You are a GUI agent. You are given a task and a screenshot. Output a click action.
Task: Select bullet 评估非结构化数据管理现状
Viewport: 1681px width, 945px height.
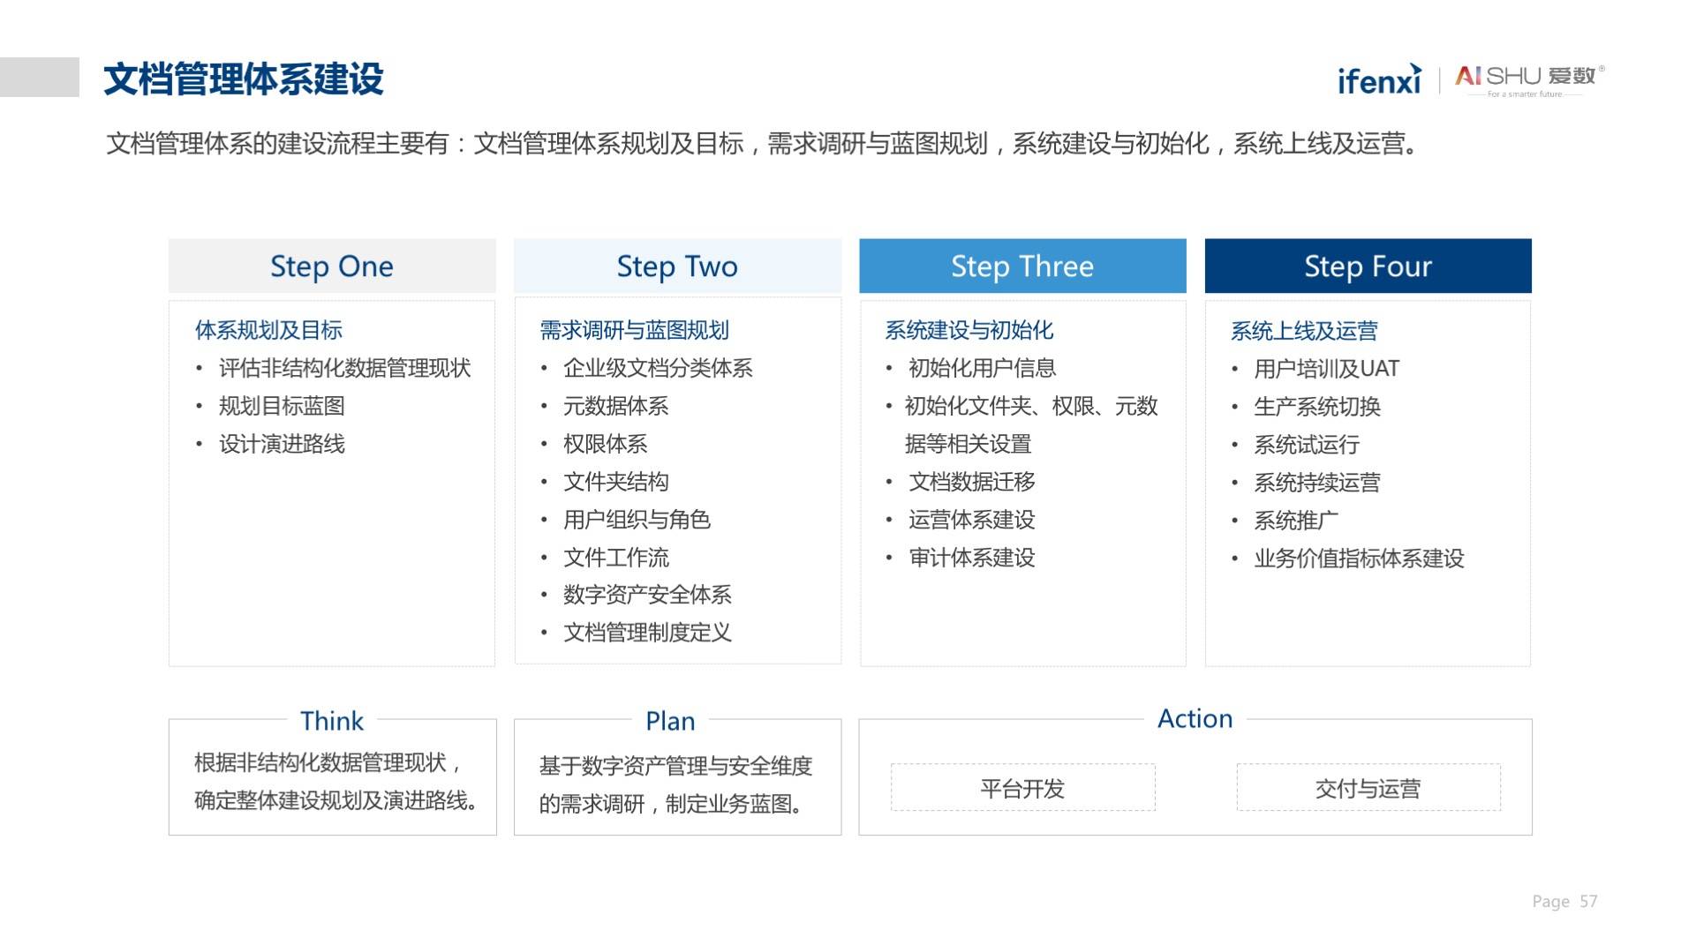(344, 368)
